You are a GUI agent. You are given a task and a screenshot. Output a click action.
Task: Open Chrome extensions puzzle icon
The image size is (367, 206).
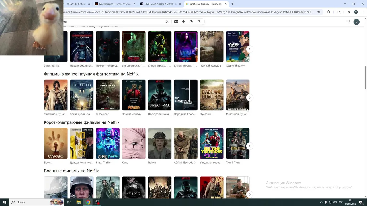click(x=328, y=12)
